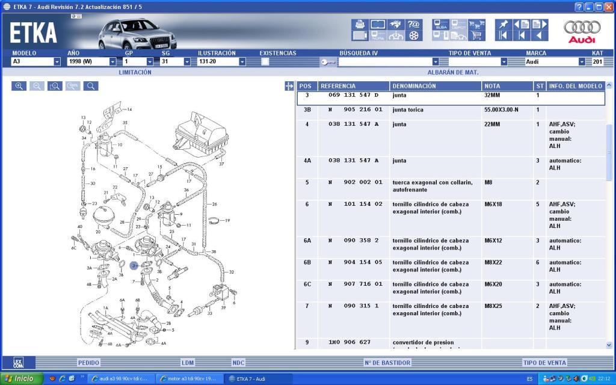
Task: Click the NDC button
Action: [x=238, y=363]
